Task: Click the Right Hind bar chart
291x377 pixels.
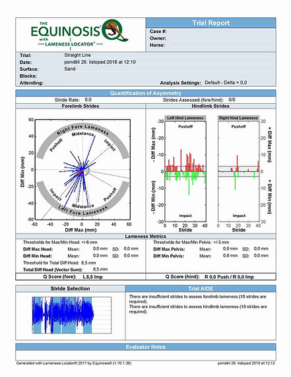Action: (239, 171)
